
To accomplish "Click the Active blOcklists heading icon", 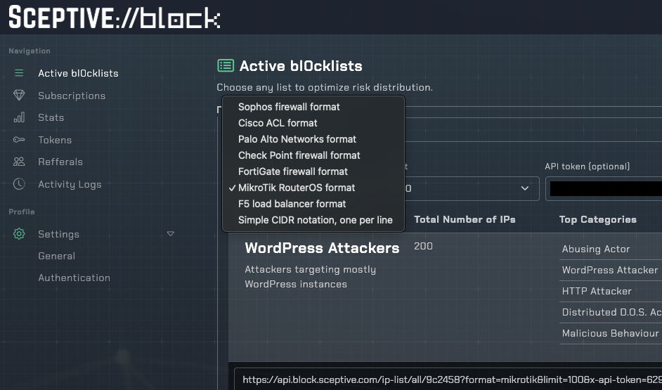I will pyautogui.click(x=225, y=66).
